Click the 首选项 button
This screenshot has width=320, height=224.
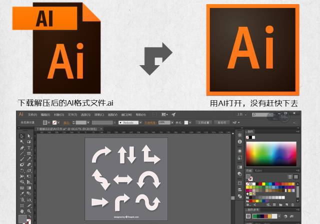pos(222,123)
